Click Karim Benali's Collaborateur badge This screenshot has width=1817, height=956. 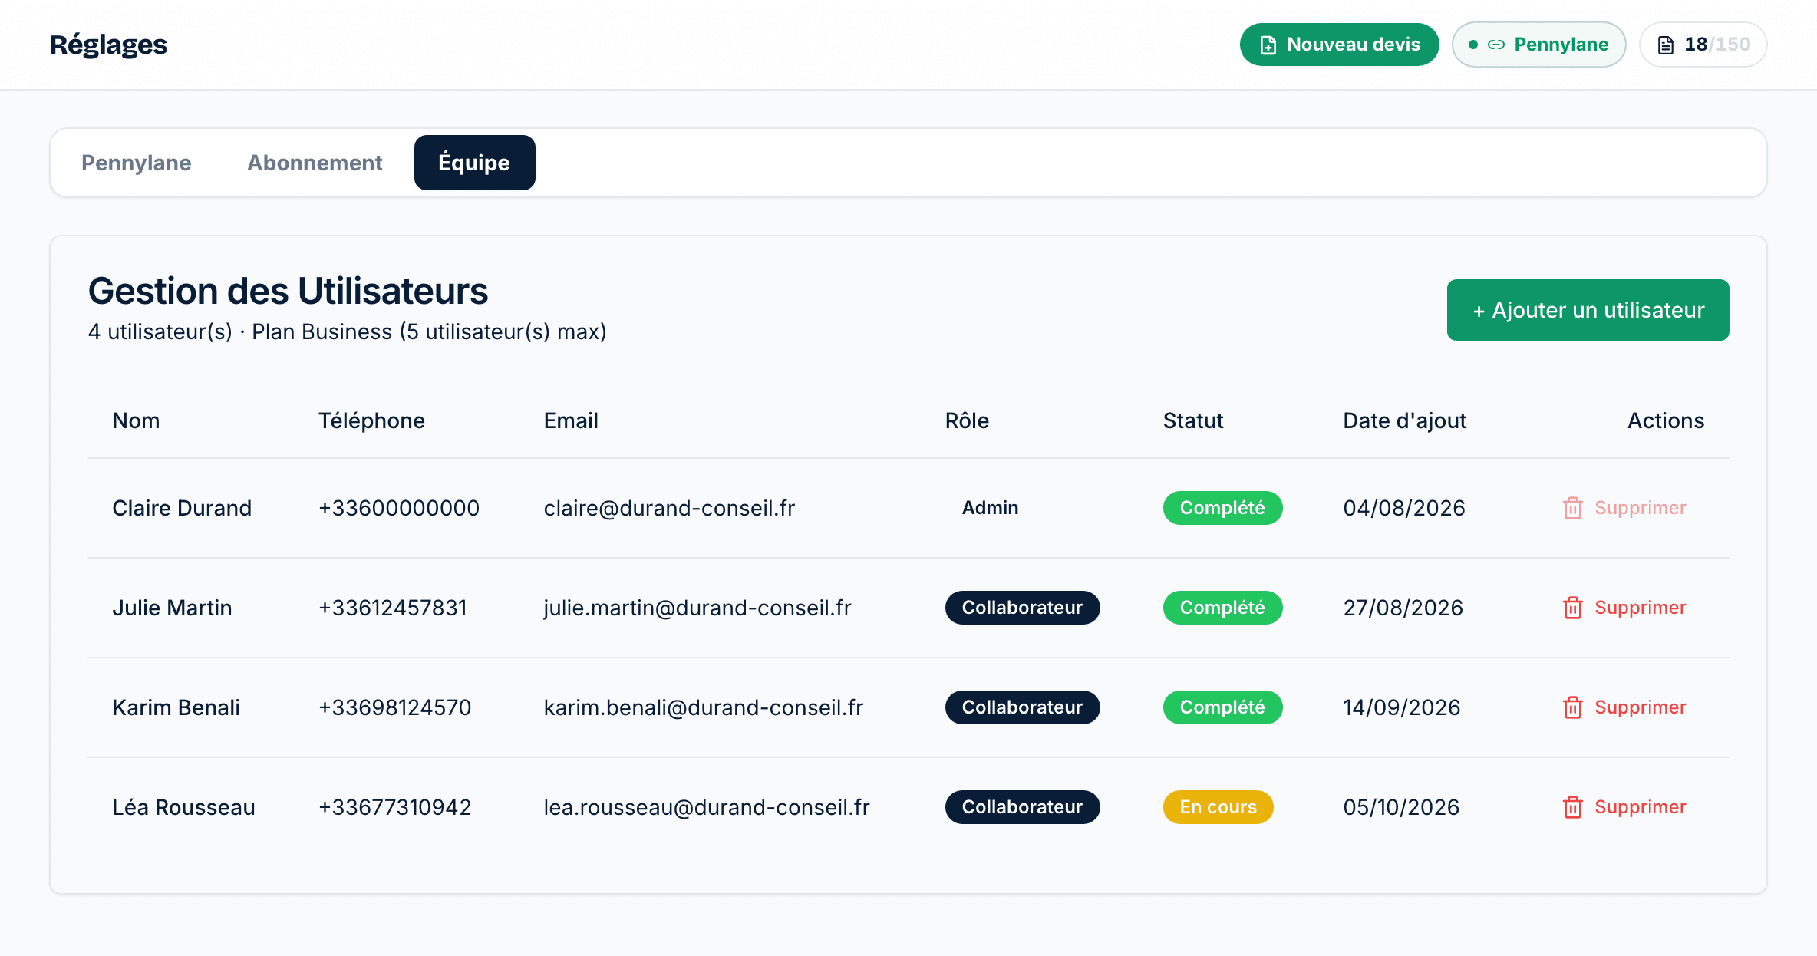pyautogui.click(x=1023, y=707)
